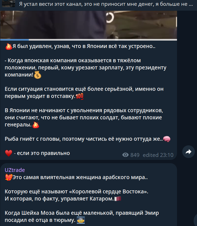Click the burning heart emoji in the UZtrade post
Image resolution: width=197 pixels, height=226 pixels.
tap(9, 177)
